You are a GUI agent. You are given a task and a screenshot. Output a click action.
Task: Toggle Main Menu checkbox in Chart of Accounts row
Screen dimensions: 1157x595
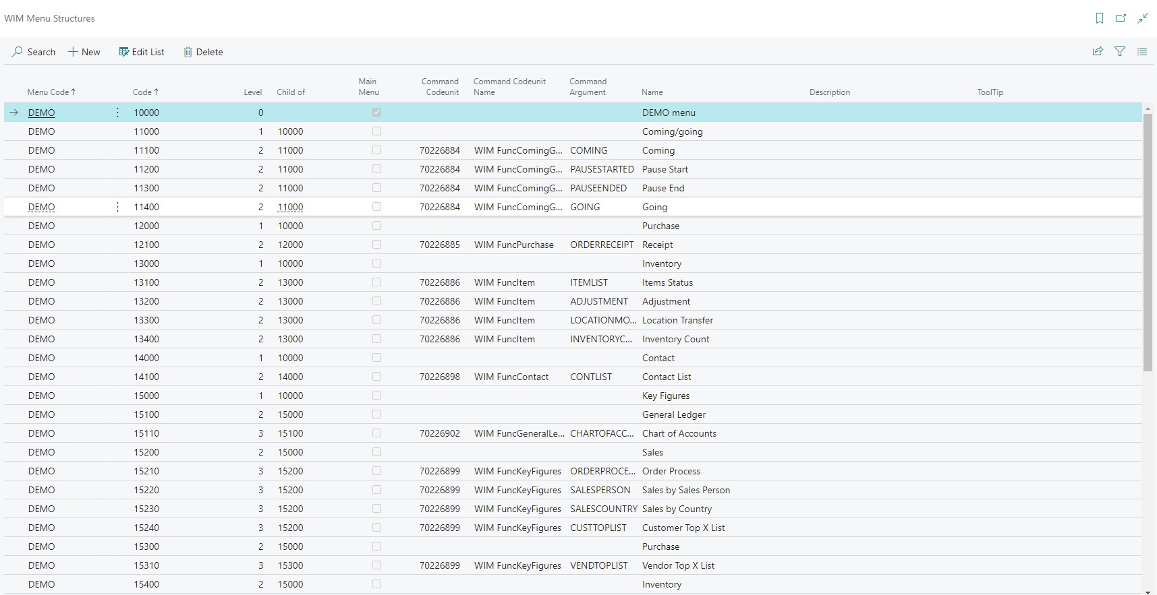click(376, 433)
